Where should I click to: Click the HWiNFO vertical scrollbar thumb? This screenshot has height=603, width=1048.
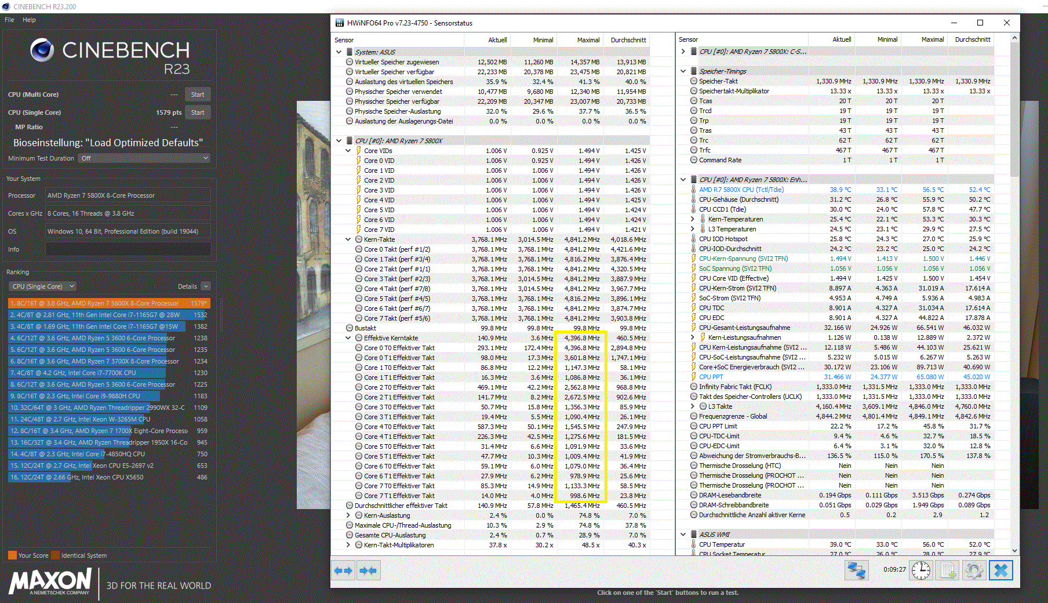point(1014,110)
